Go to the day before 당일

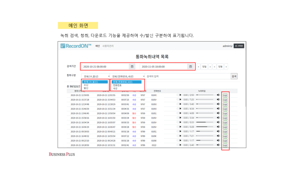(x=199, y=67)
